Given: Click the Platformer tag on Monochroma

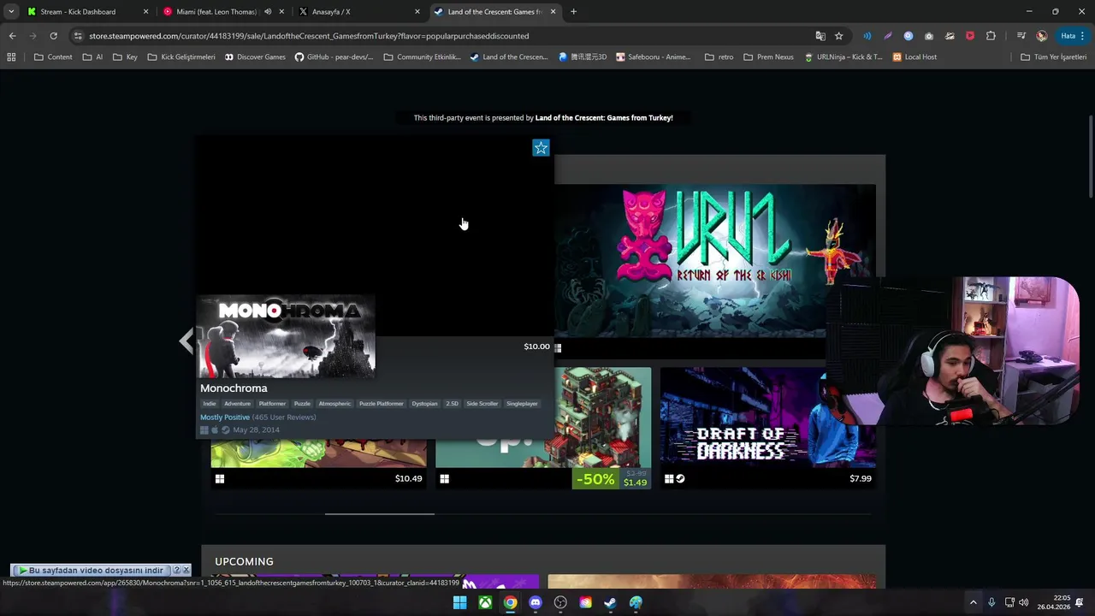Looking at the screenshot, I should [272, 404].
